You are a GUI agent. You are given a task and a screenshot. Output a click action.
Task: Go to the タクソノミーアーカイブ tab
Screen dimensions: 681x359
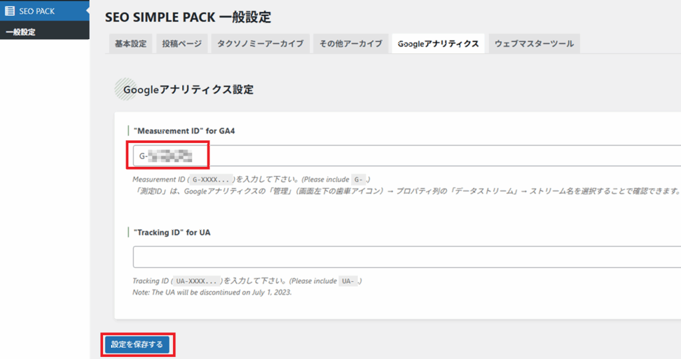pyautogui.click(x=260, y=44)
